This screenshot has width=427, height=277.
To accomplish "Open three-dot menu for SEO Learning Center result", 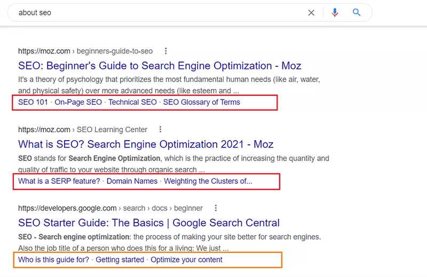I will click(160, 129).
